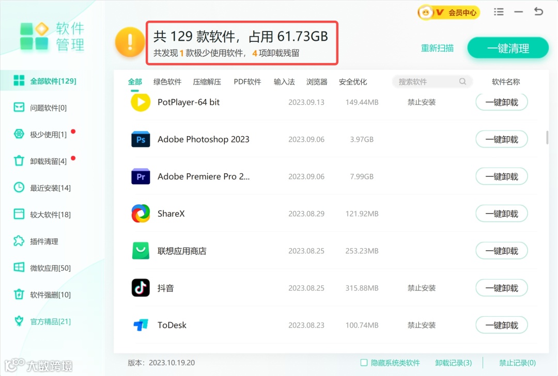Switch to 绿色软件 tab

[167, 81]
